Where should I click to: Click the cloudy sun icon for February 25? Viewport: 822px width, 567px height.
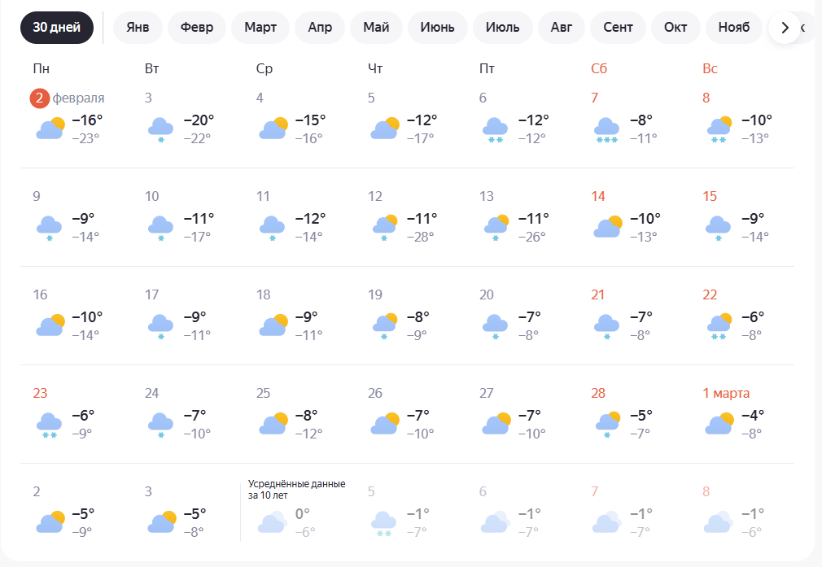pyautogui.click(x=273, y=424)
